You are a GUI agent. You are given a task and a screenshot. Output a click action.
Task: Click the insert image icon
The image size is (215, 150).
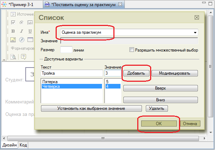coord(13,39)
